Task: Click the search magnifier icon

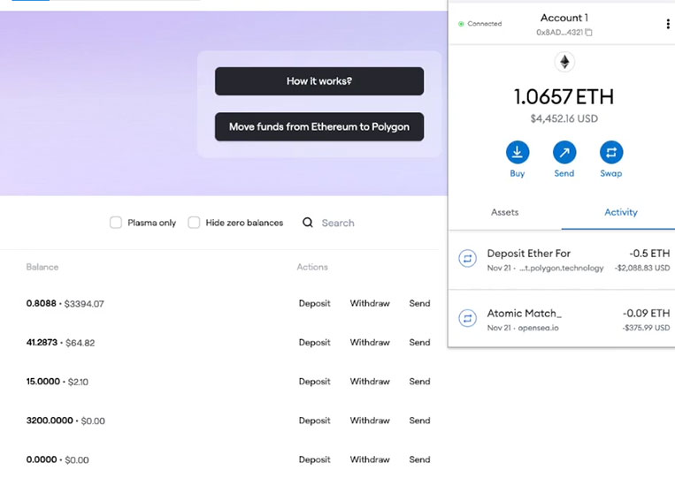Action: tap(307, 223)
